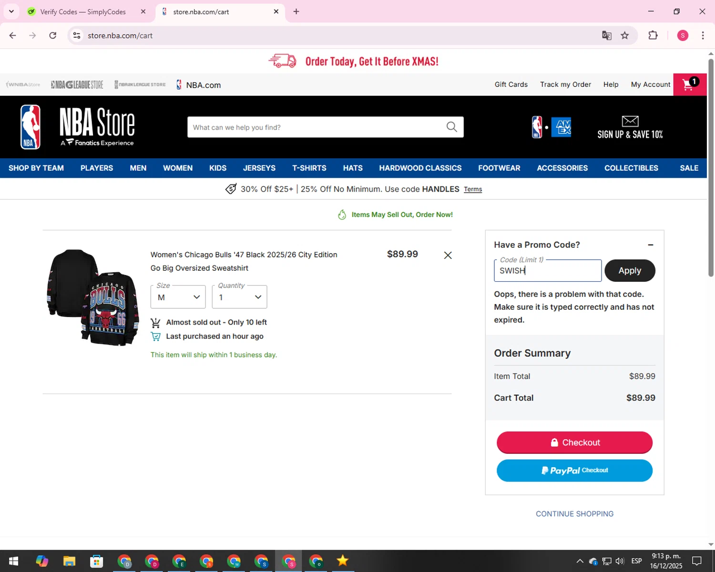Viewport: 715px width, 572px height.
Task: Open Help link in header
Action: 611,84
